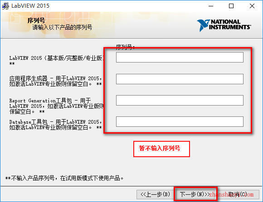
Task: Click the Report Generation工具包 description label
Action: pyautogui.click(x=57, y=106)
